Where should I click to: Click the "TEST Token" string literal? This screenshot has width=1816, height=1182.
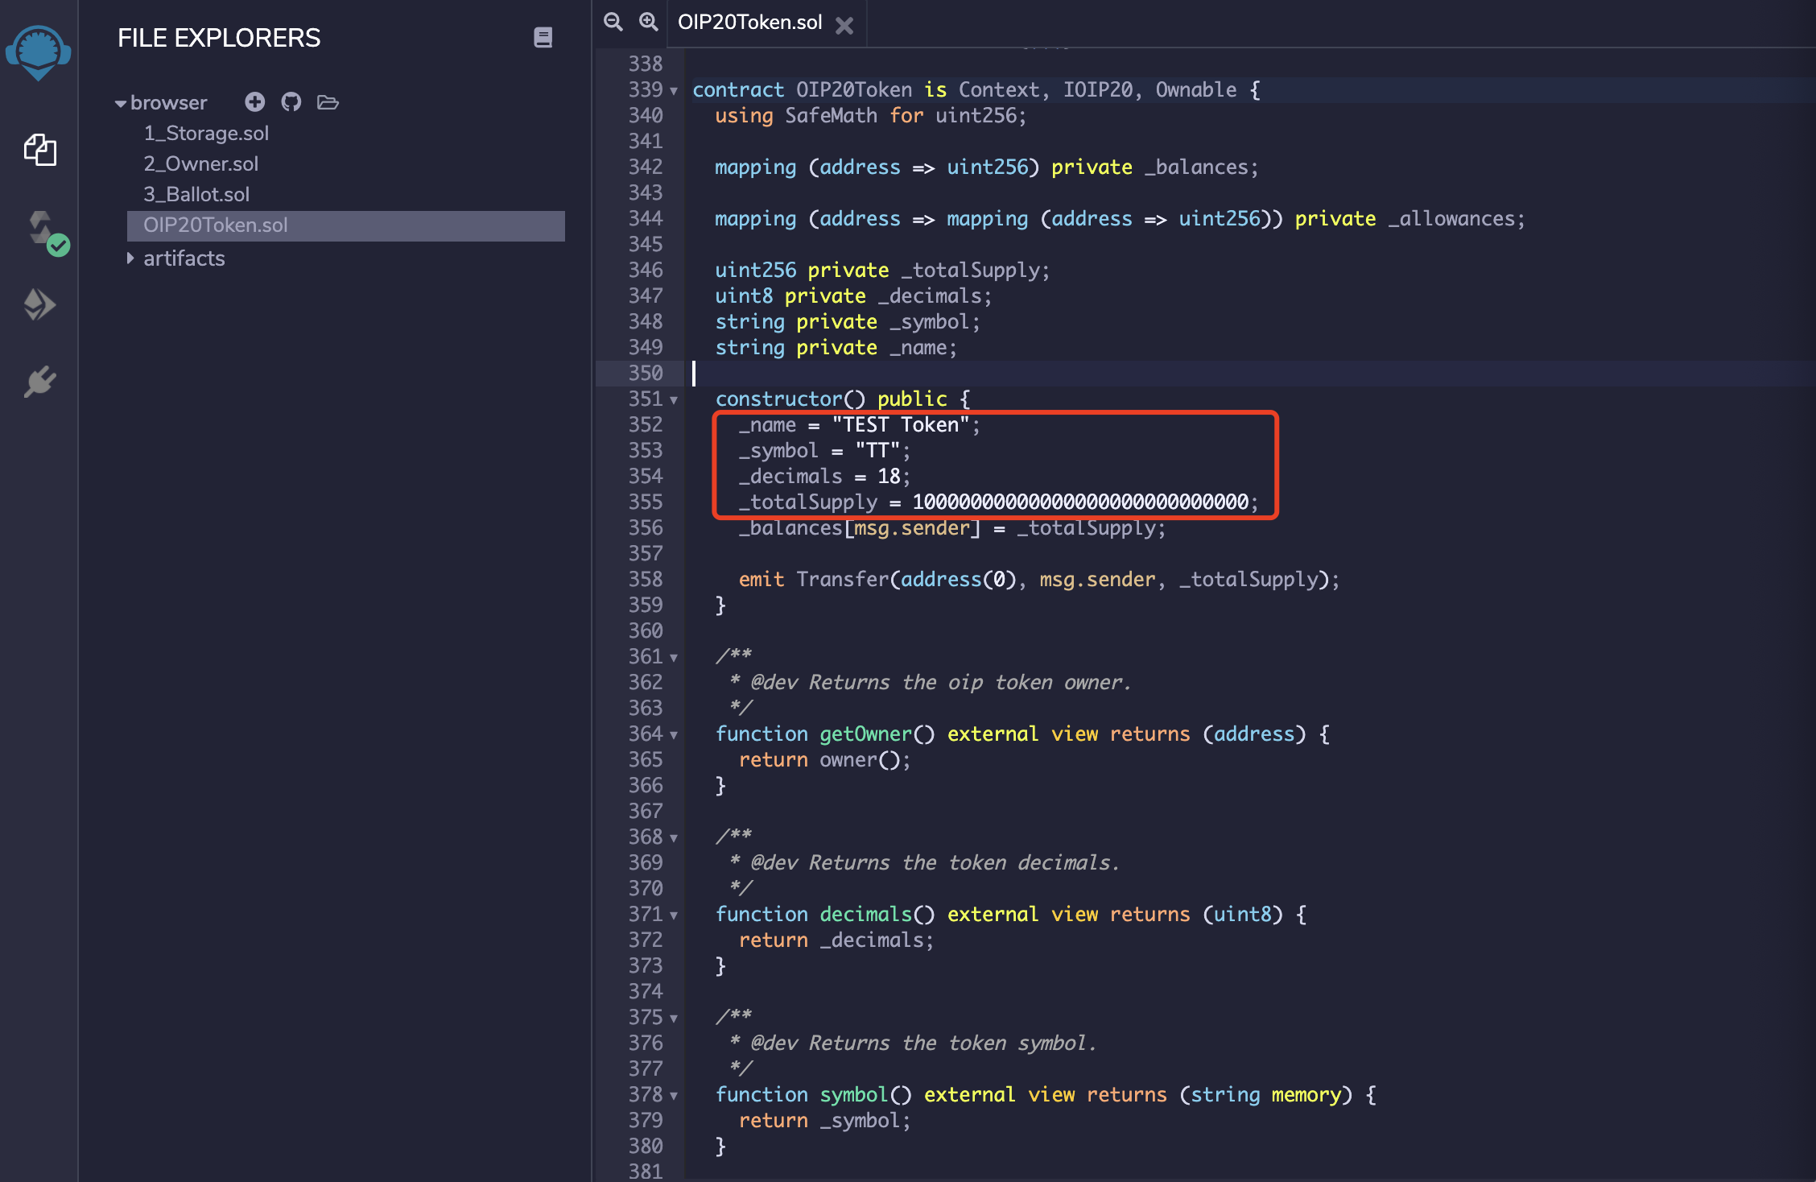click(901, 424)
